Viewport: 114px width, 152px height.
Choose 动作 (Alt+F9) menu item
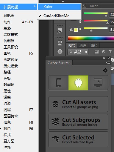point(19,22)
